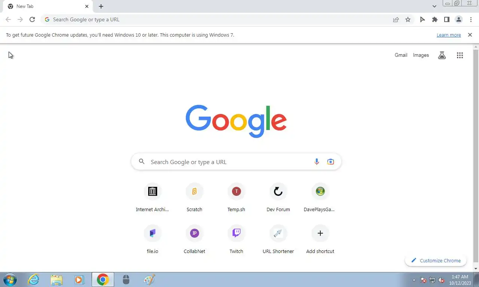Click the muted volume tray icon
The height and width of the screenshot is (287, 479).
click(442, 280)
